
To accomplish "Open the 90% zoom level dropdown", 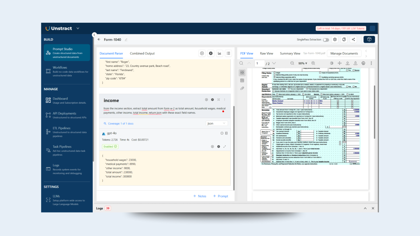I will click(x=303, y=63).
